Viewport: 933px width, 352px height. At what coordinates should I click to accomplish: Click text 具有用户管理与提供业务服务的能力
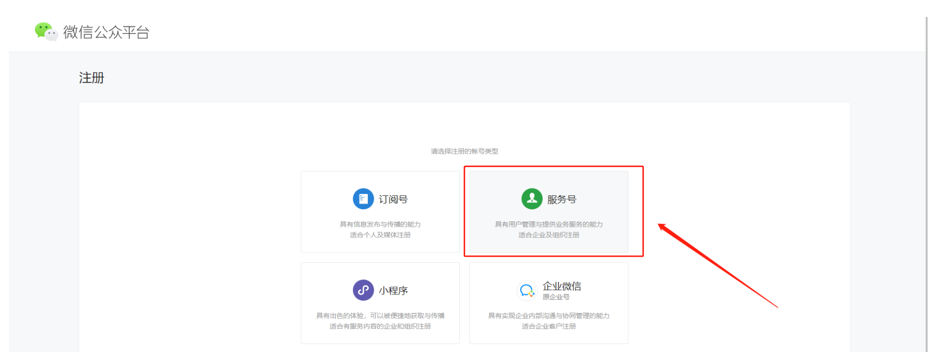(x=549, y=224)
